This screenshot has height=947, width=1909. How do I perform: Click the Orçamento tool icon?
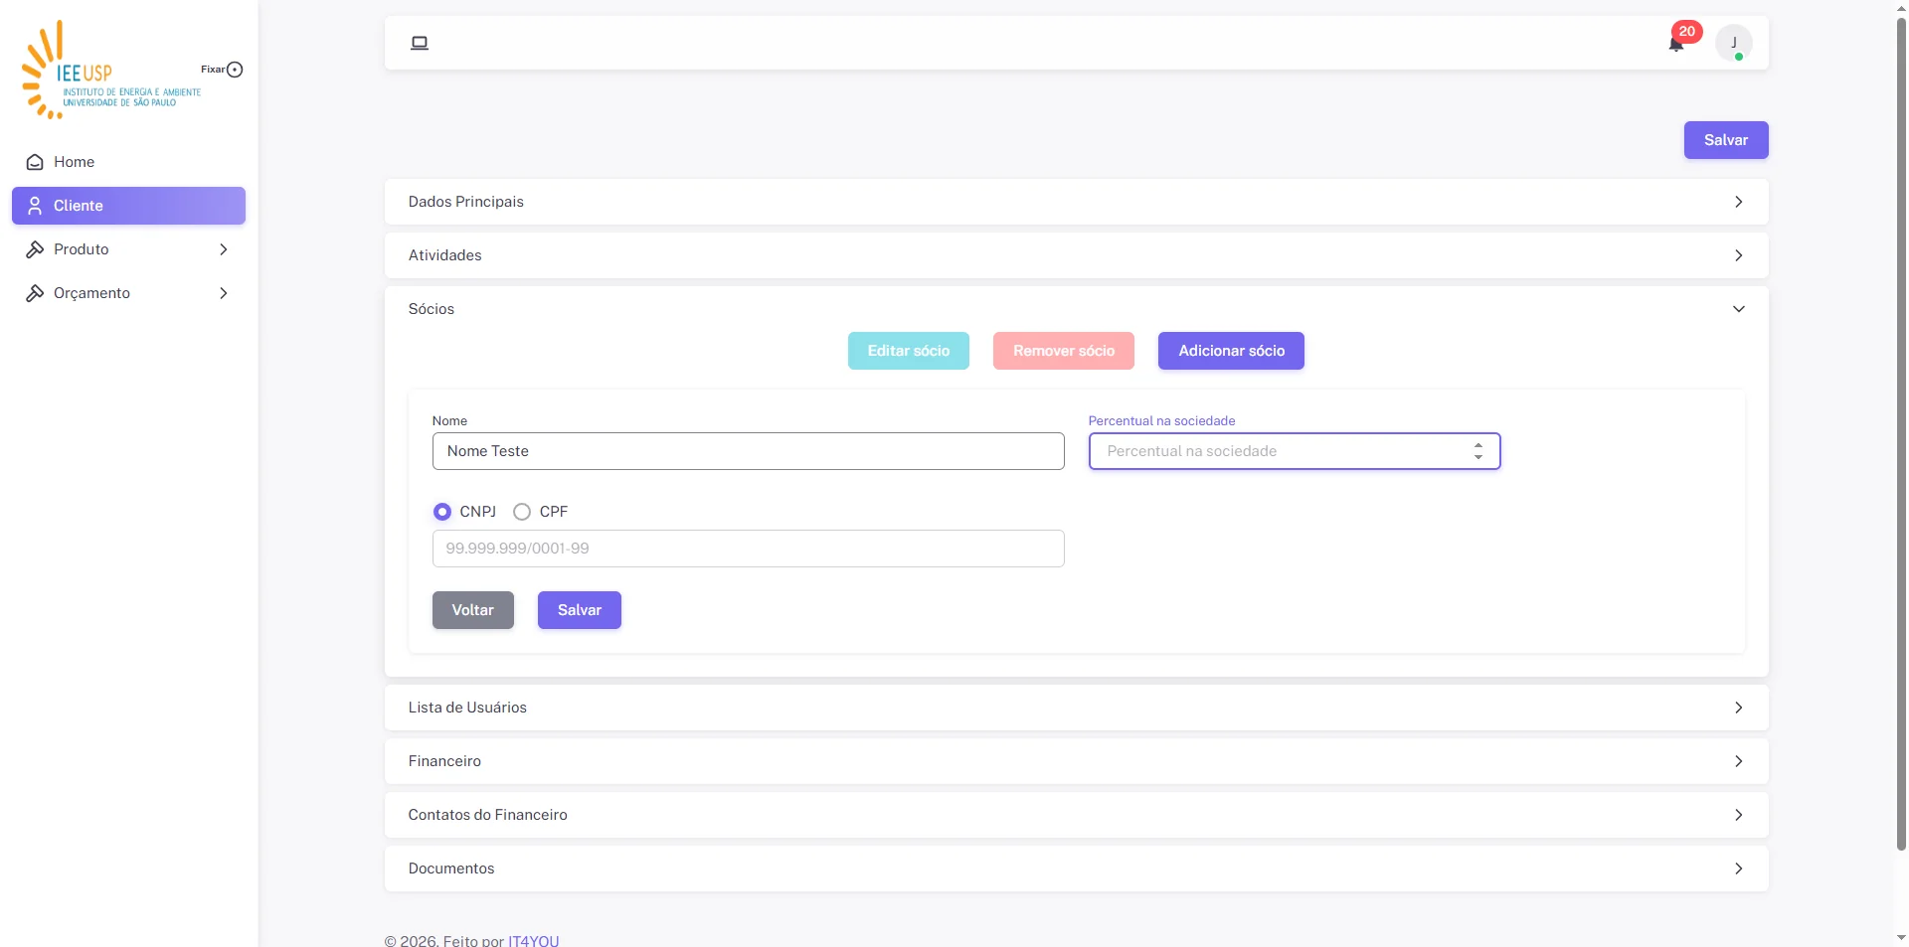35,293
